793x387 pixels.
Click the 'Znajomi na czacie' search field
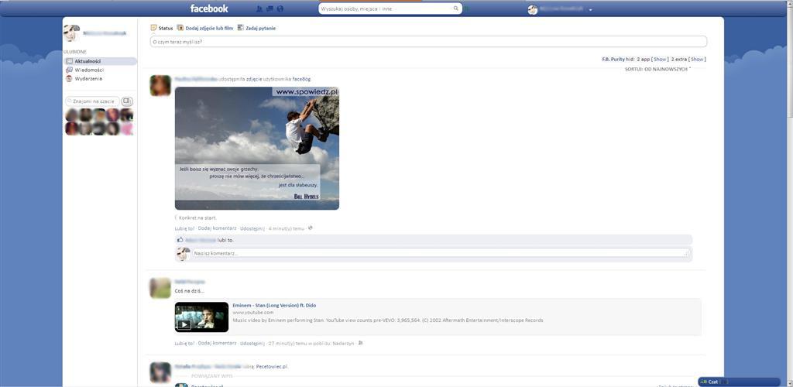pyautogui.click(x=93, y=101)
